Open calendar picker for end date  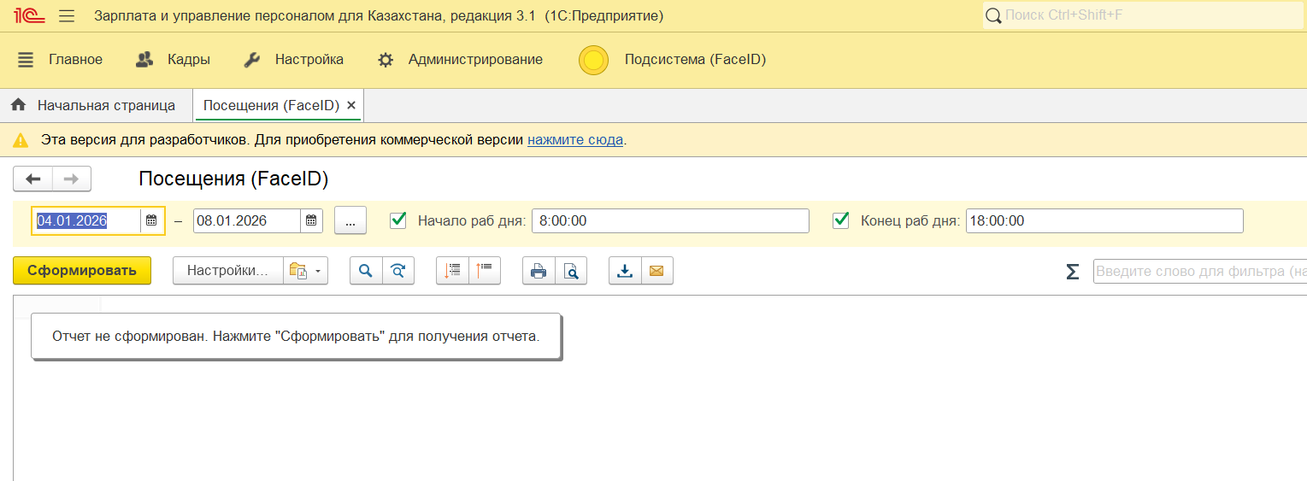(x=311, y=220)
